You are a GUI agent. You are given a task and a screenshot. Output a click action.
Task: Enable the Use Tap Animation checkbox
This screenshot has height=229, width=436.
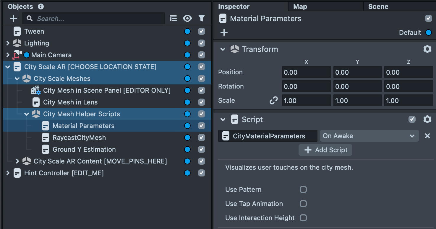303,204
